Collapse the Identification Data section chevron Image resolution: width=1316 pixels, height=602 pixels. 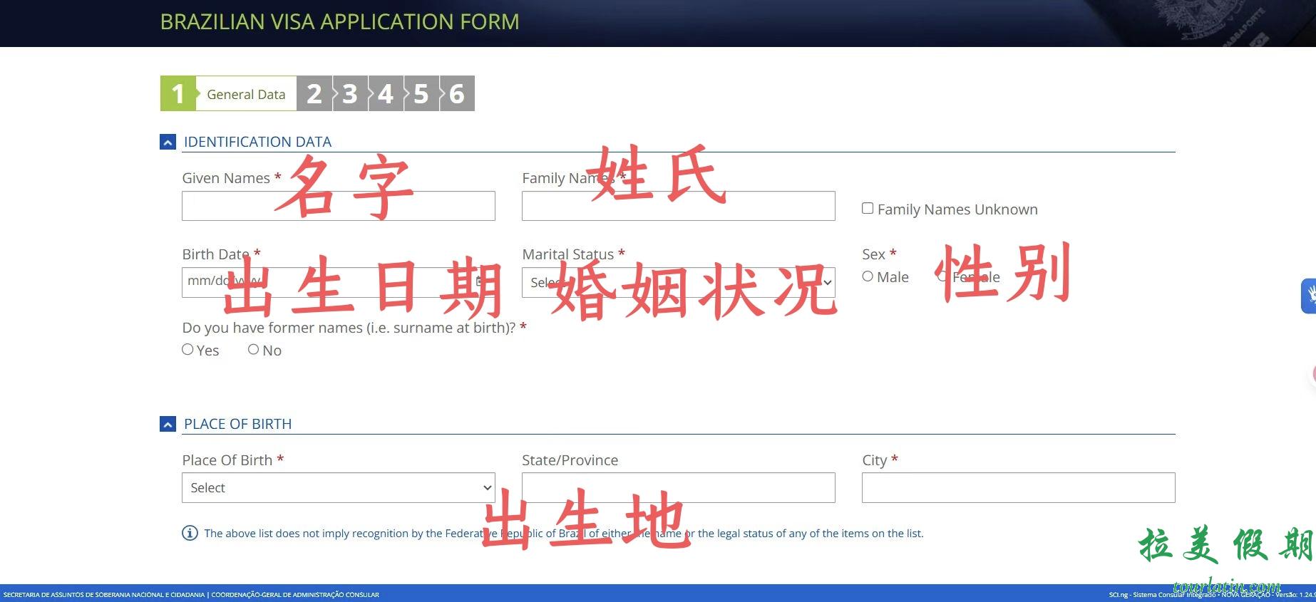pyautogui.click(x=168, y=142)
